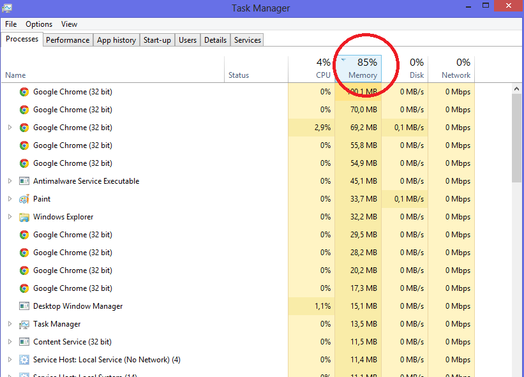Open the File menu
The height and width of the screenshot is (377, 524).
point(11,24)
